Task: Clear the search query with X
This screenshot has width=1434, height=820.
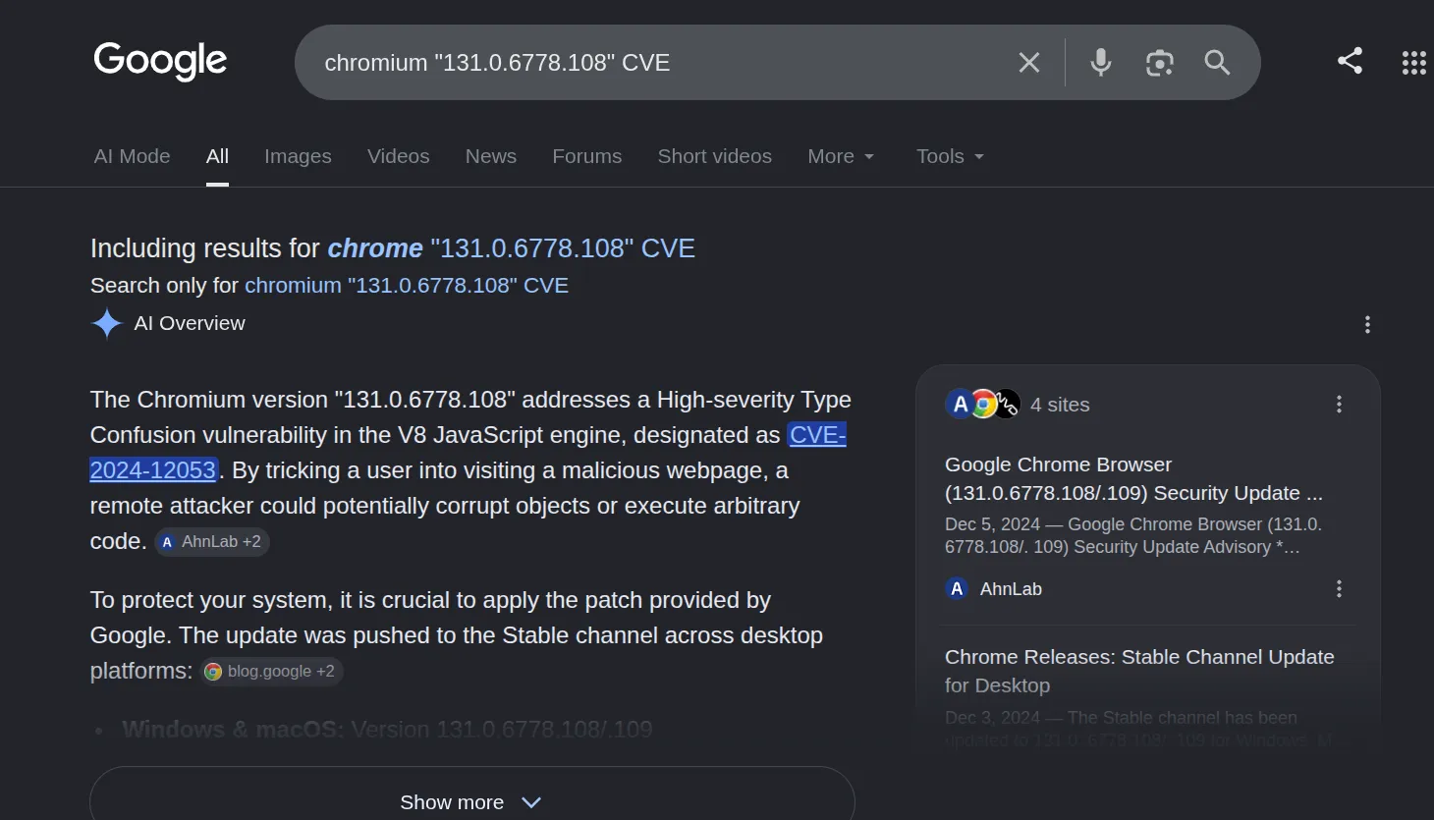Action: [x=1029, y=63]
